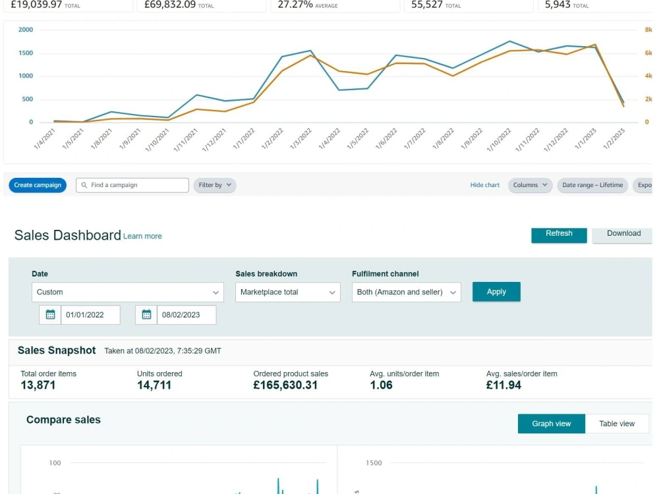Open the Filter by dropdown
Image resolution: width=659 pixels, height=494 pixels.
(215, 185)
